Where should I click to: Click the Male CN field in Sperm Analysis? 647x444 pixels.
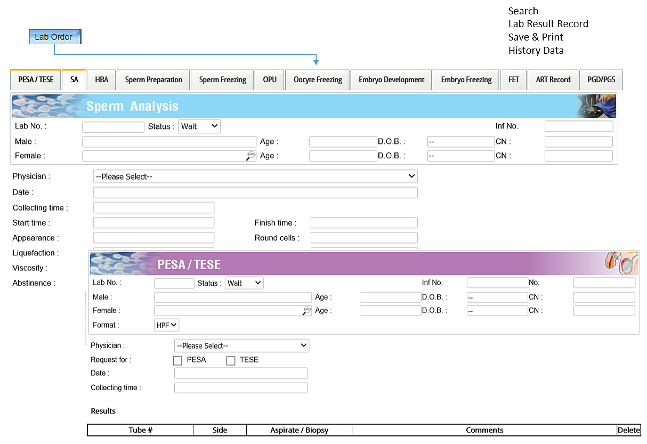(x=579, y=142)
